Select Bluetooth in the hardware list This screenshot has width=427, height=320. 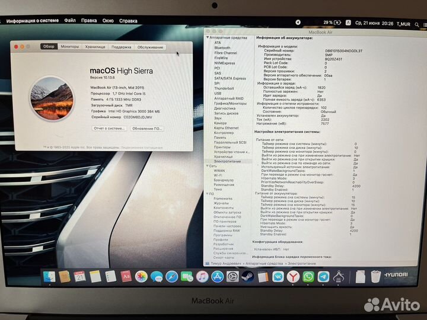(x=222, y=47)
